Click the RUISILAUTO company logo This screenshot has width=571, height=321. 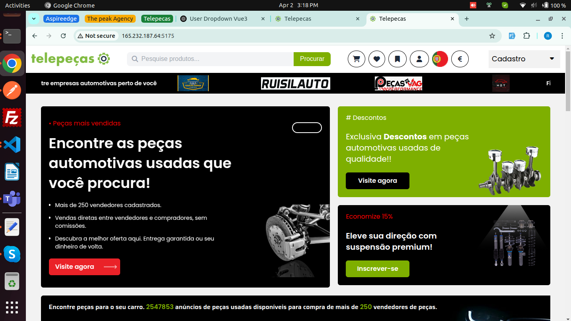(295, 84)
